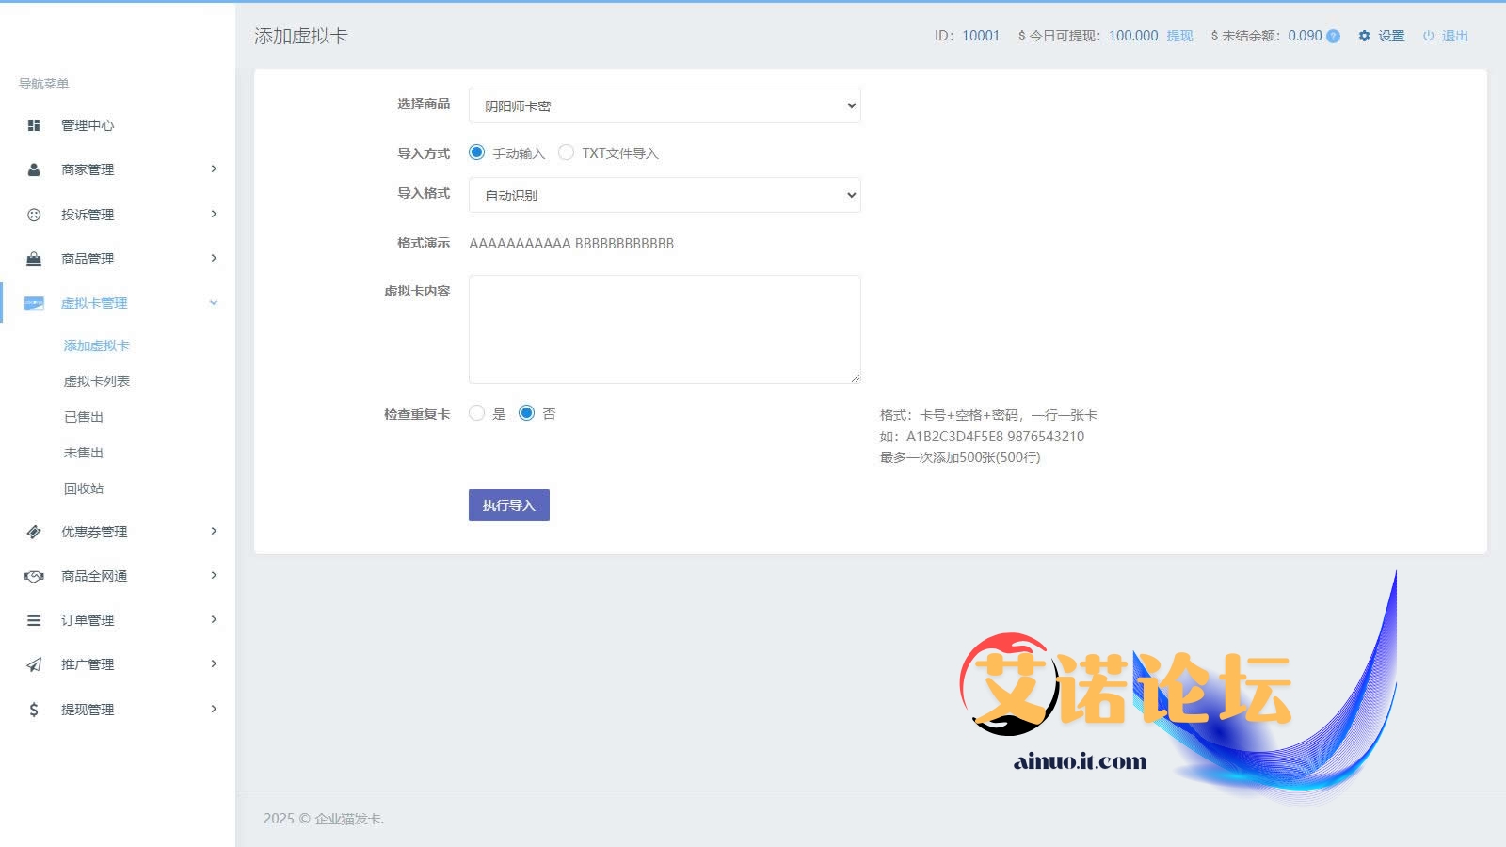Go to the 回收站 submenu item
Screen dimensions: 1506x847
(x=84, y=488)
